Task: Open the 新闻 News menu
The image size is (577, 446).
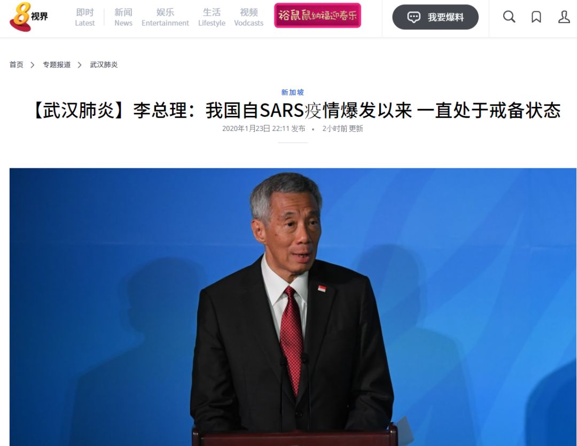Action: click(123, 17)
